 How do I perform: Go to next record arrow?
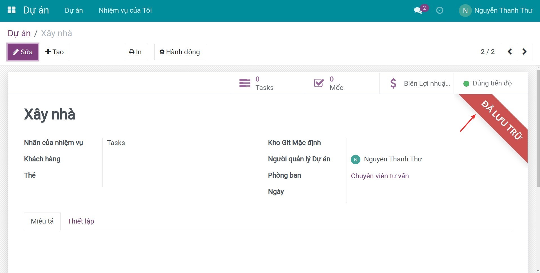tap(524, 52)
